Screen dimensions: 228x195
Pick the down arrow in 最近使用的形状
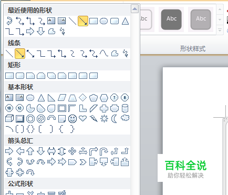[40, 32]
